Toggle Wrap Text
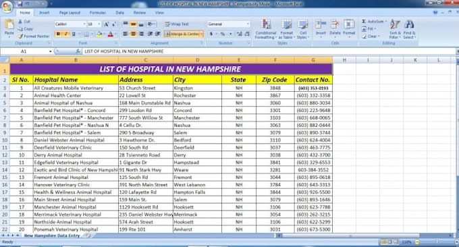 coord(177,24)
